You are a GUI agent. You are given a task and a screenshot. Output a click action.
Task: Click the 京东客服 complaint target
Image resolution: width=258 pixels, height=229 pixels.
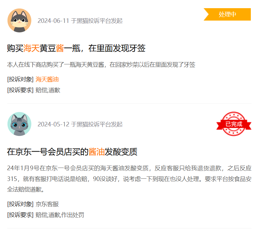tap(47, 204)
